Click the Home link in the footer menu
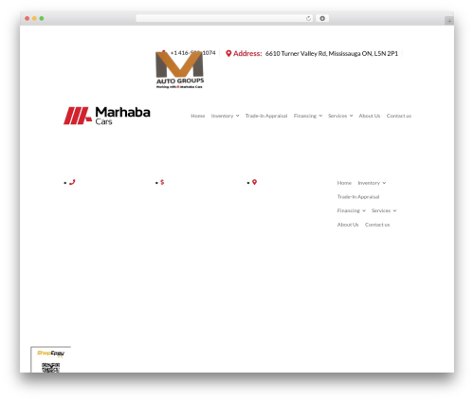This screenshot has height=401, width=474. (x=344, y=183)
